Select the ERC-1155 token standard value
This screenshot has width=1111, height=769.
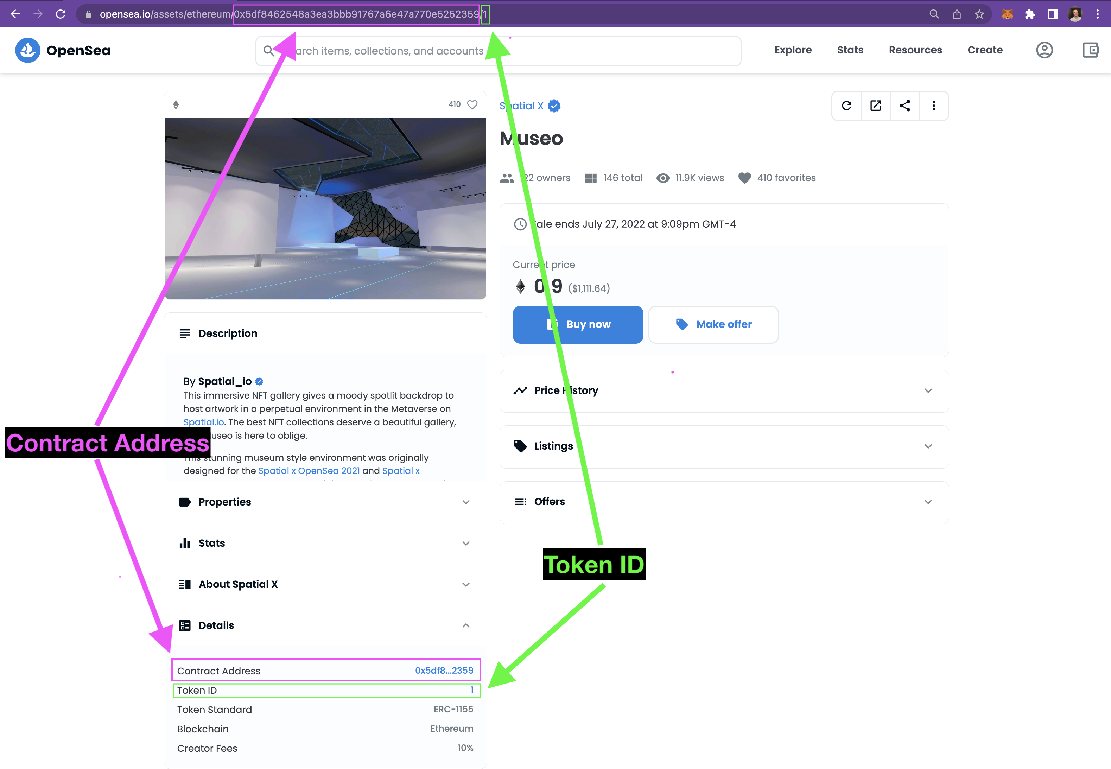(453, 709)
